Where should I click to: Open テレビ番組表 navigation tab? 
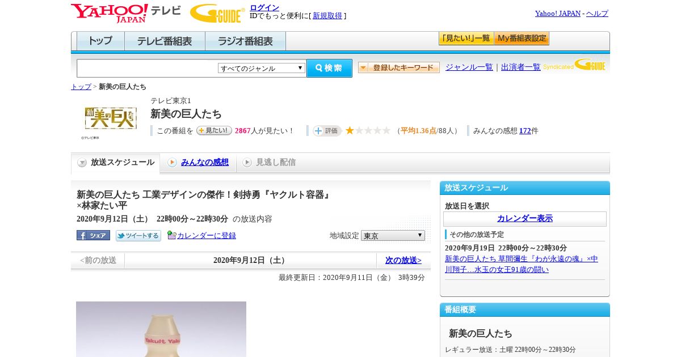coord(165,41)
